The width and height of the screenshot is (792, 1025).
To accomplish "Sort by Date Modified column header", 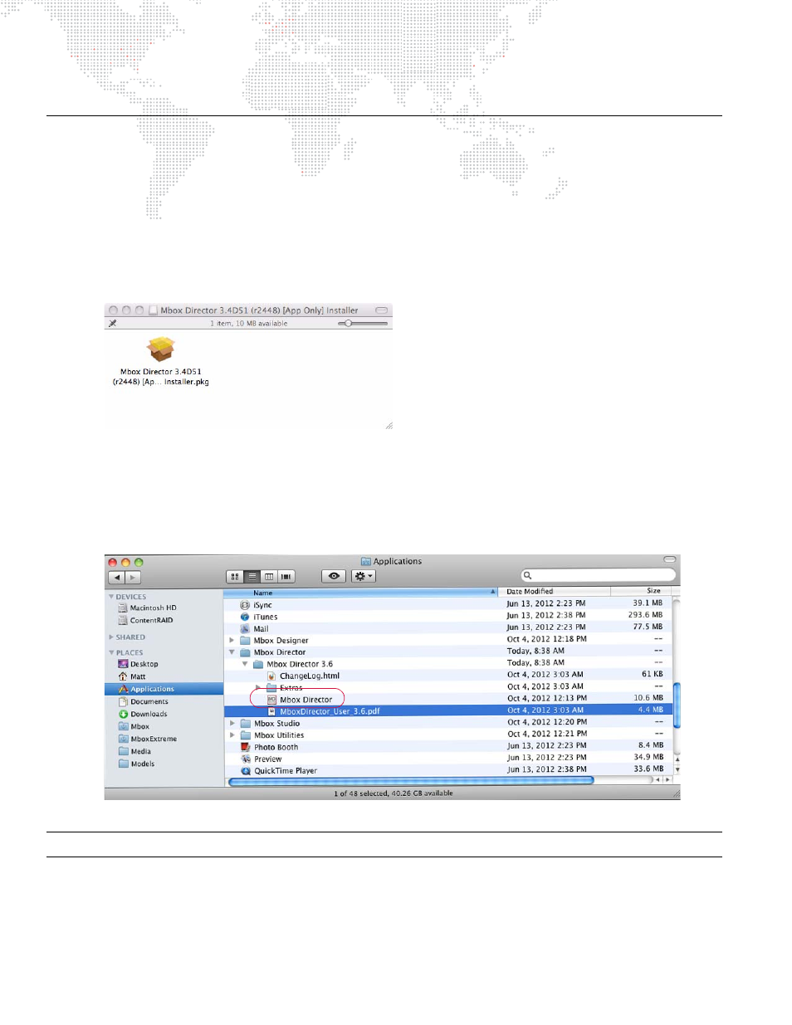I will click(555, 592).
